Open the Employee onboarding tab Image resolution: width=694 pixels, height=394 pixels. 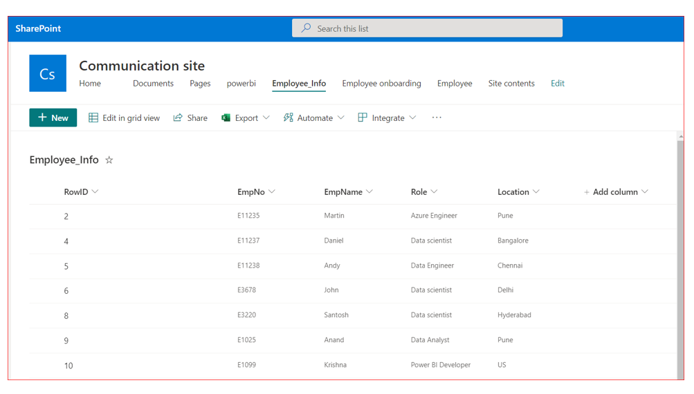tap(381, 83)
